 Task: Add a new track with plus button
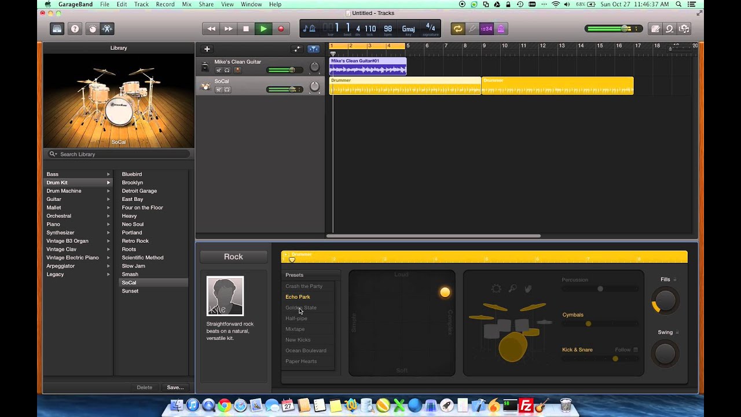coord(207,49)
